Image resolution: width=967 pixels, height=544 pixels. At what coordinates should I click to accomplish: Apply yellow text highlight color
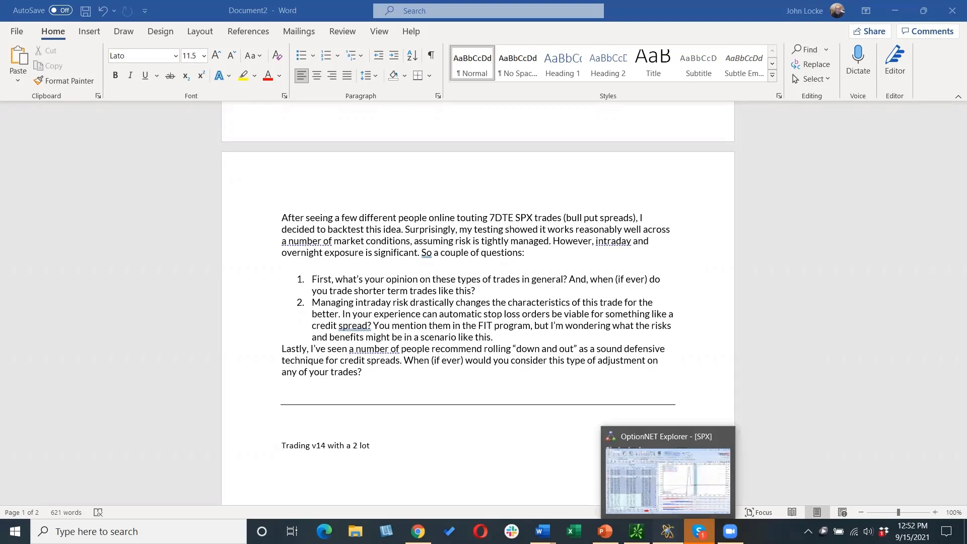[243, 76]
